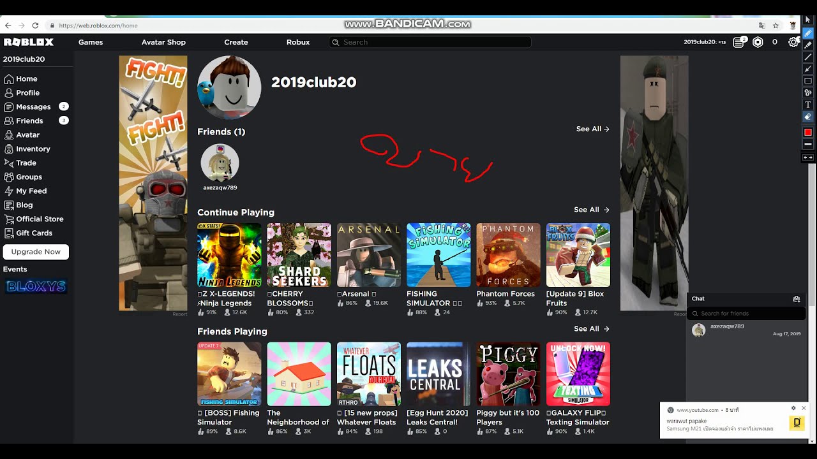Select the Bandicam line drawing tool
The width and height of the screenshot is (817, 459).
coord(807,57)
